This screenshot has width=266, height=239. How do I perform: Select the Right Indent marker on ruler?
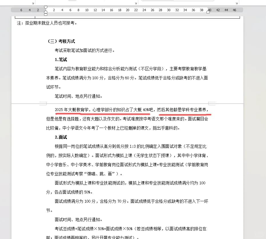coord(208,12)
